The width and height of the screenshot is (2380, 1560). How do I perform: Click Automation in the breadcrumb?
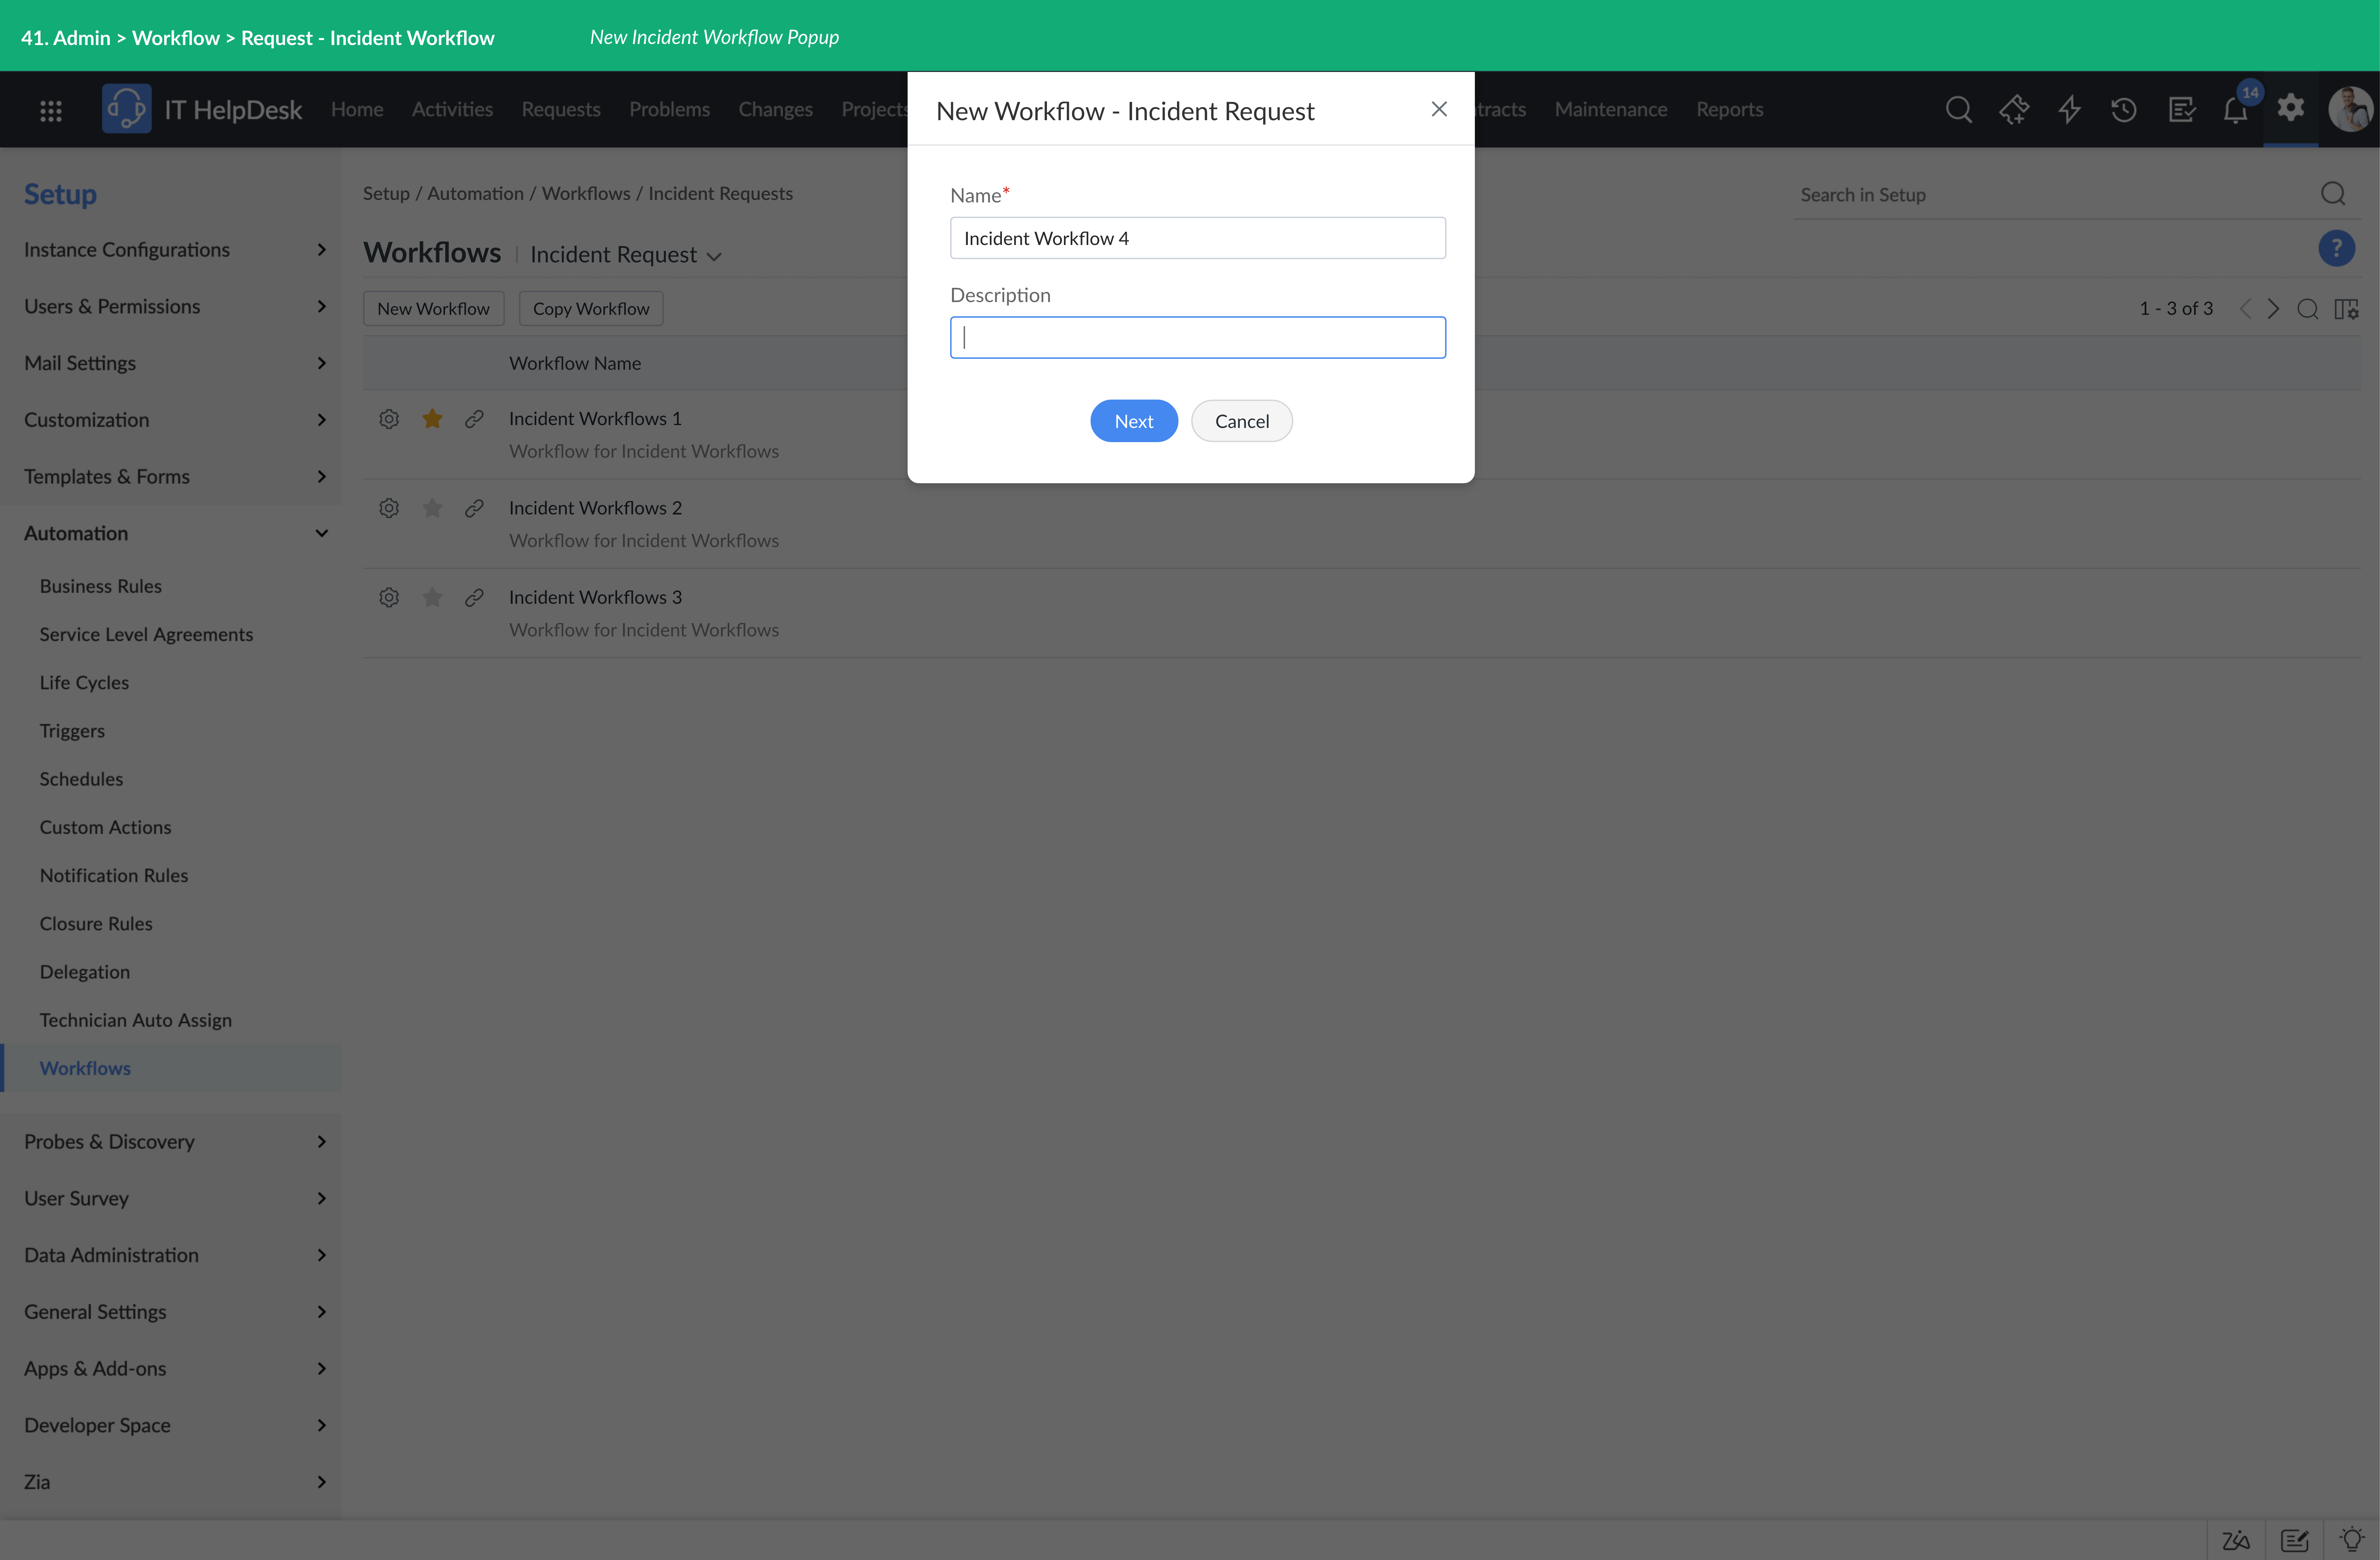[x=475, y=194]
